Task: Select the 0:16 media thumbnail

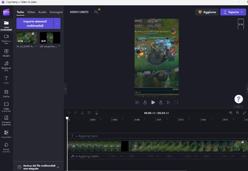Action: (x=27, y=38)
